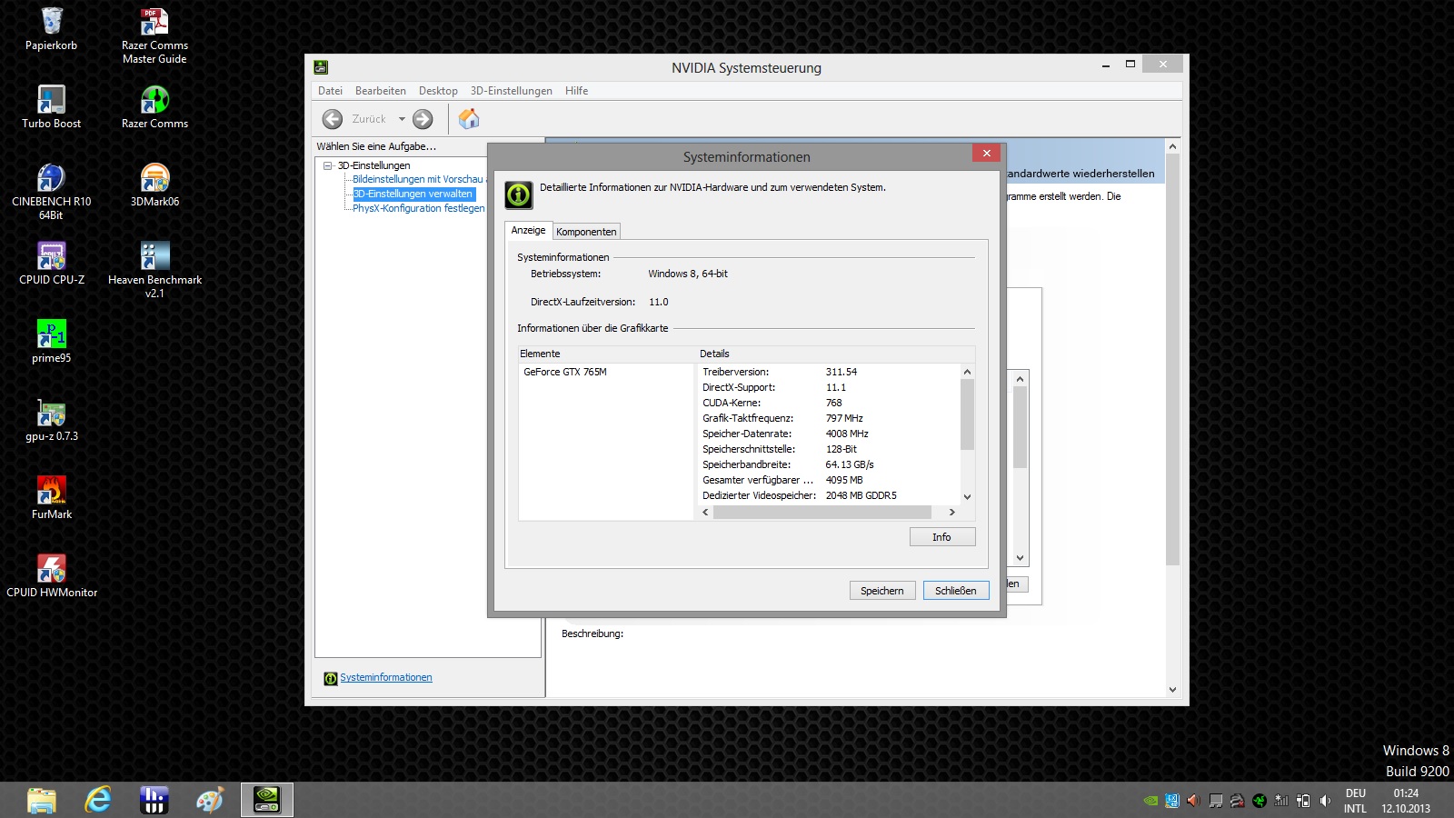The width and height of the screenshot is (1454, 818).
Task: Click the wireless signal tray icon
Action: [x=1281, y=801]
